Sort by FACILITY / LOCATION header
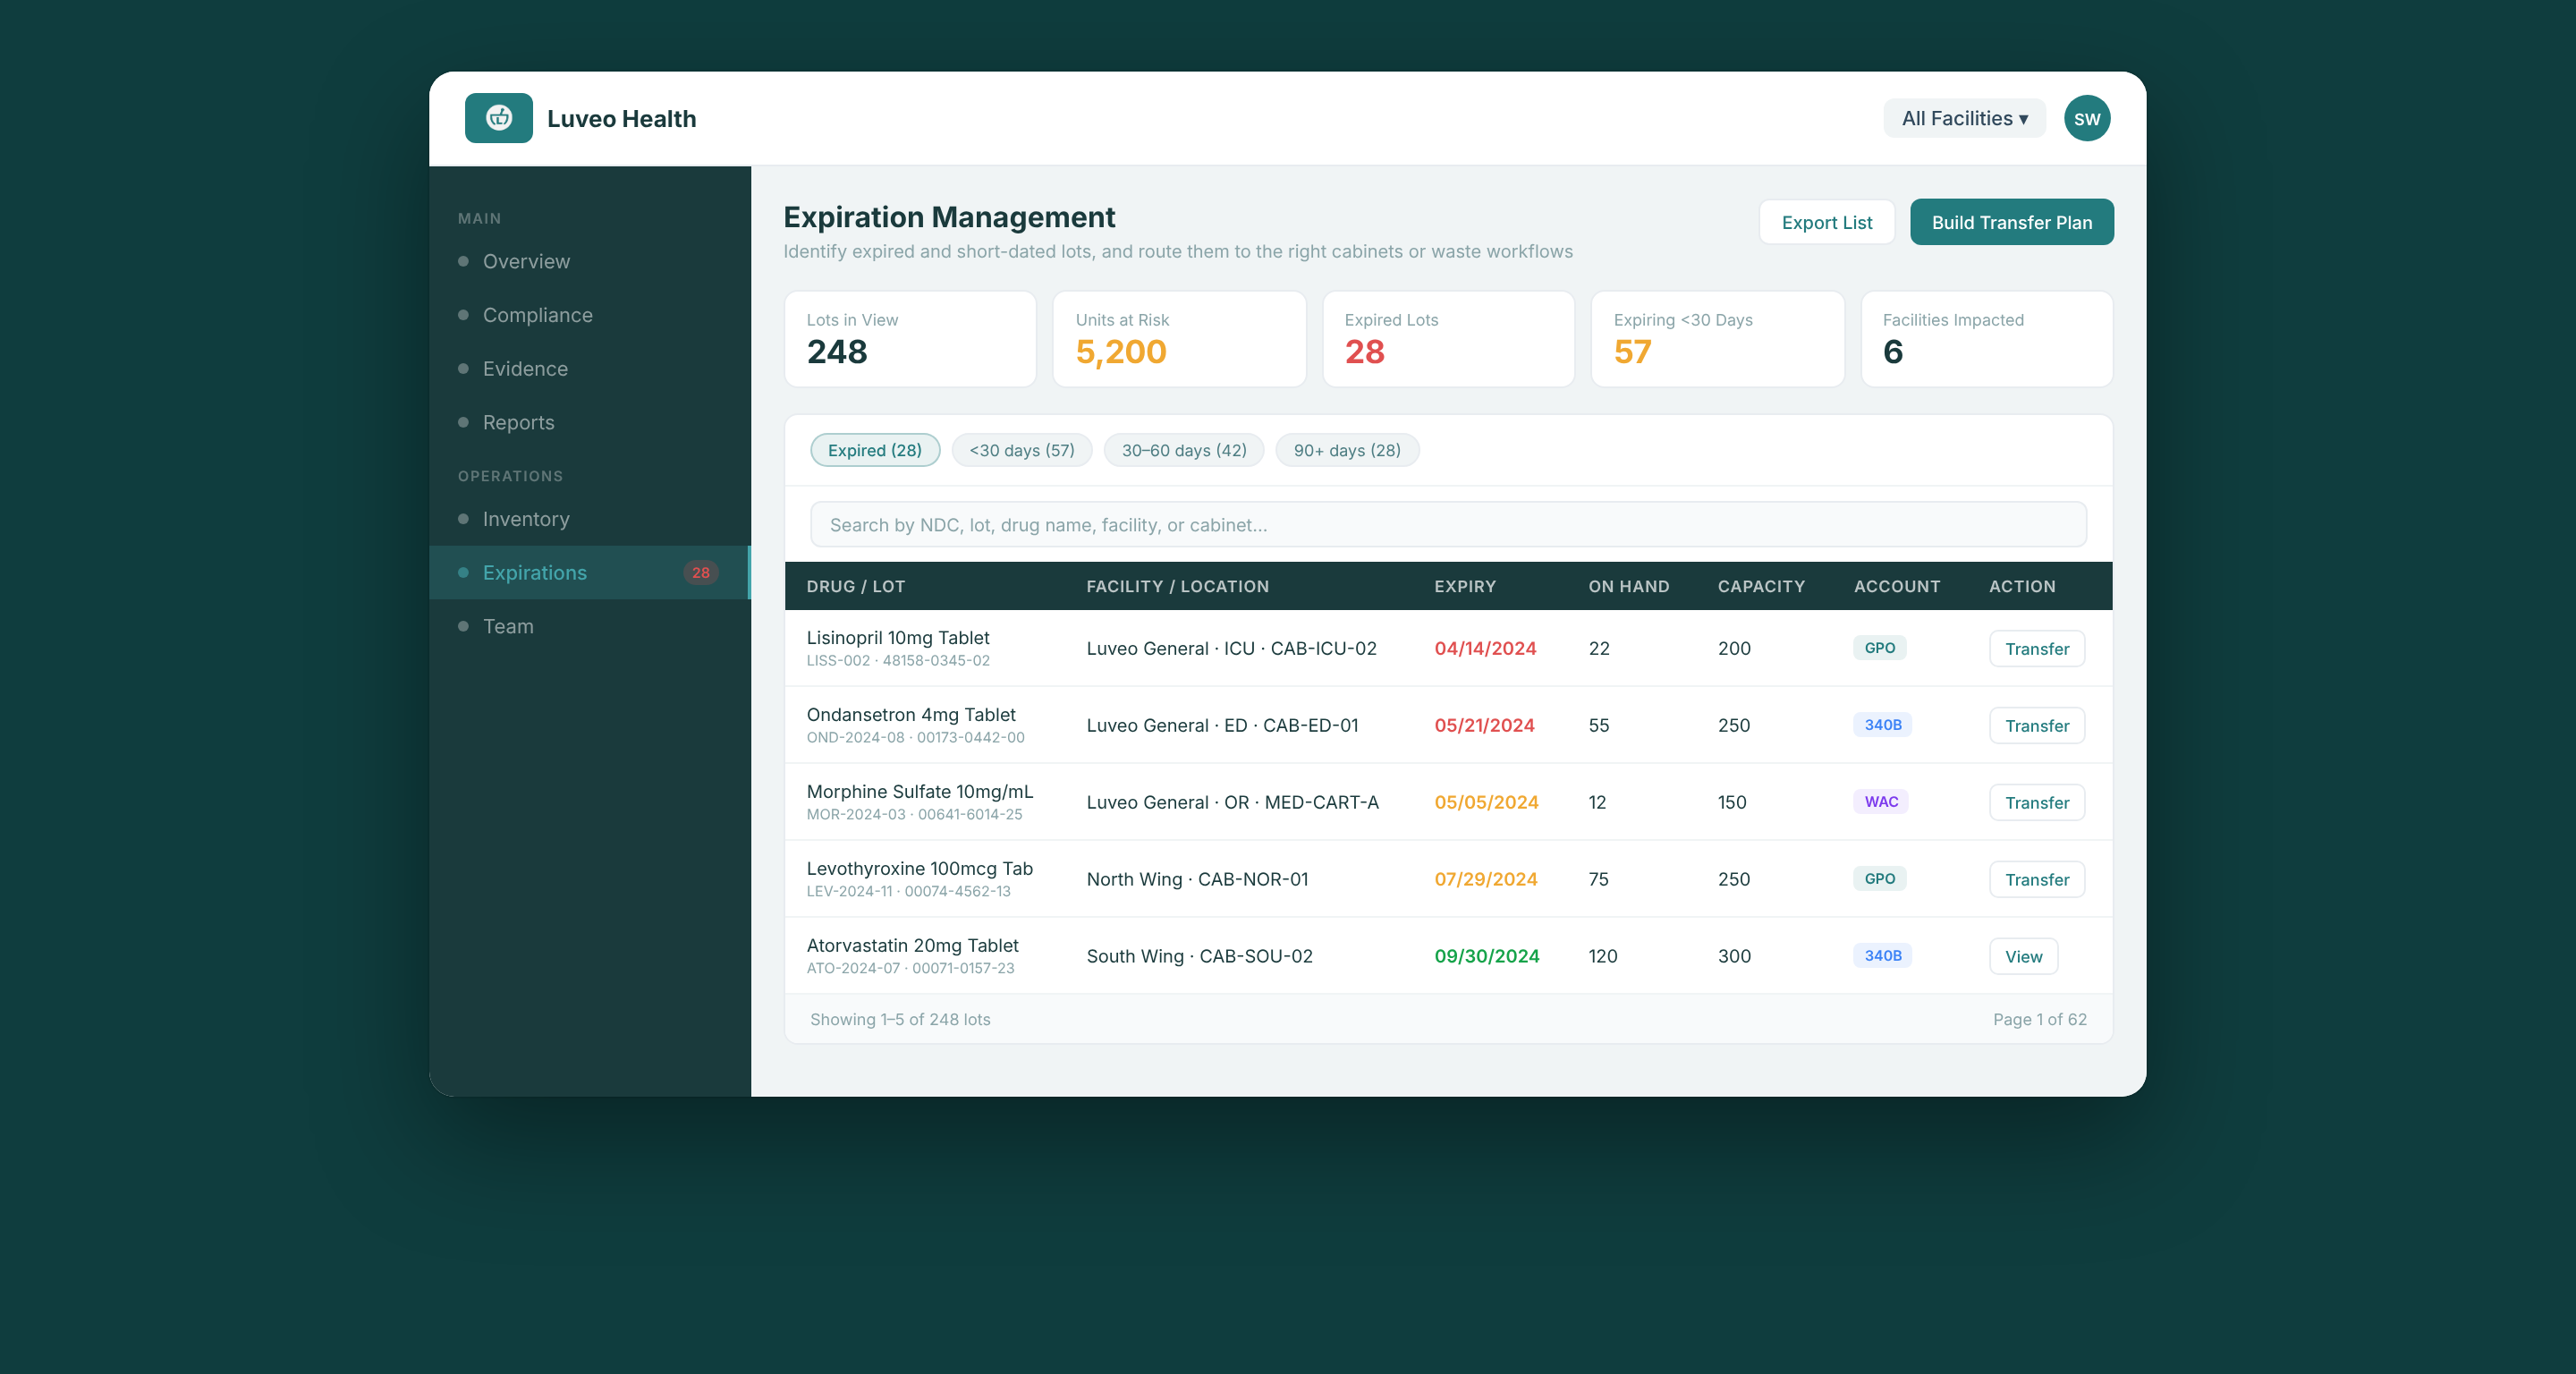The image size is (2576, 1374). [x=1177, y=587]
